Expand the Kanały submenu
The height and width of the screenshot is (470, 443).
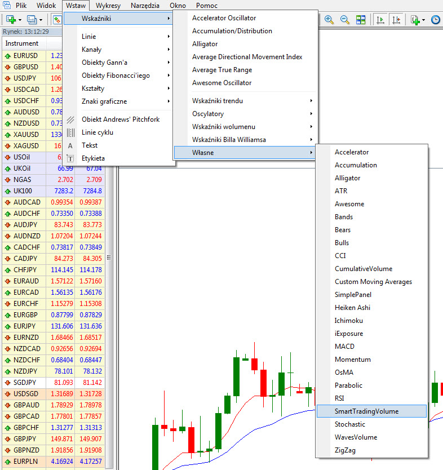[118, 50]
